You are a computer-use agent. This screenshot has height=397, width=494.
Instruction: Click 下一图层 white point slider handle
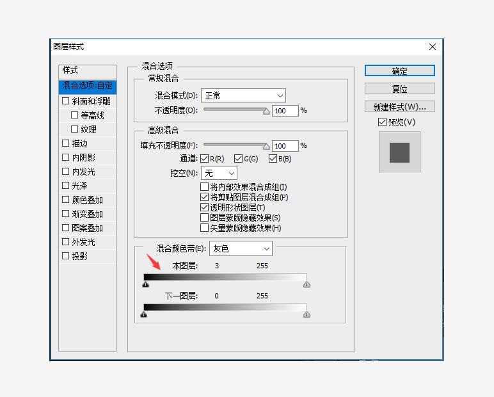307,314
